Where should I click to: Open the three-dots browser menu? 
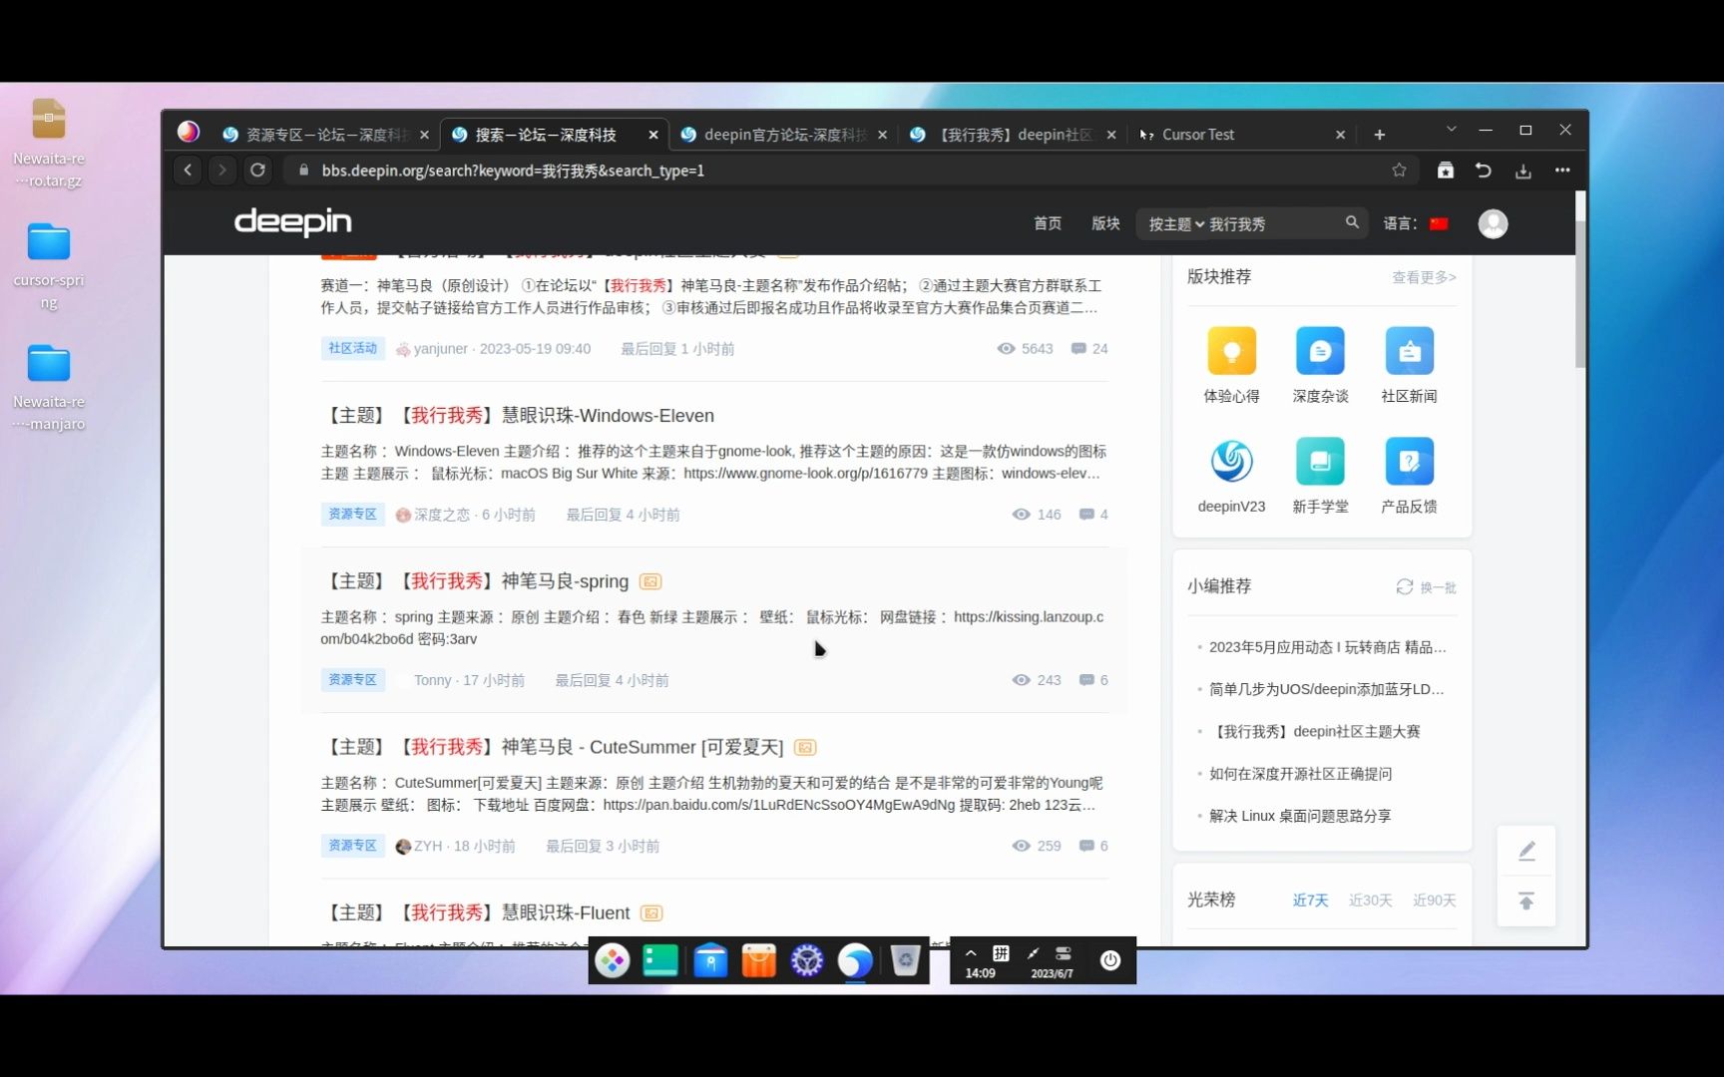pos(1562,171)
